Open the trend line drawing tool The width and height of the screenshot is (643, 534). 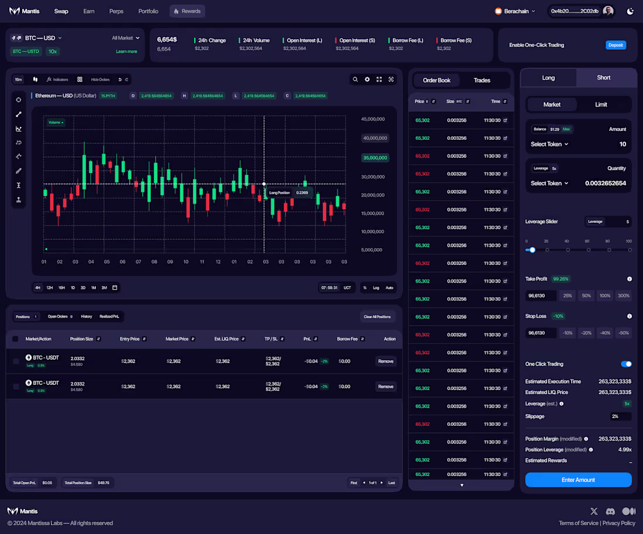18,114
